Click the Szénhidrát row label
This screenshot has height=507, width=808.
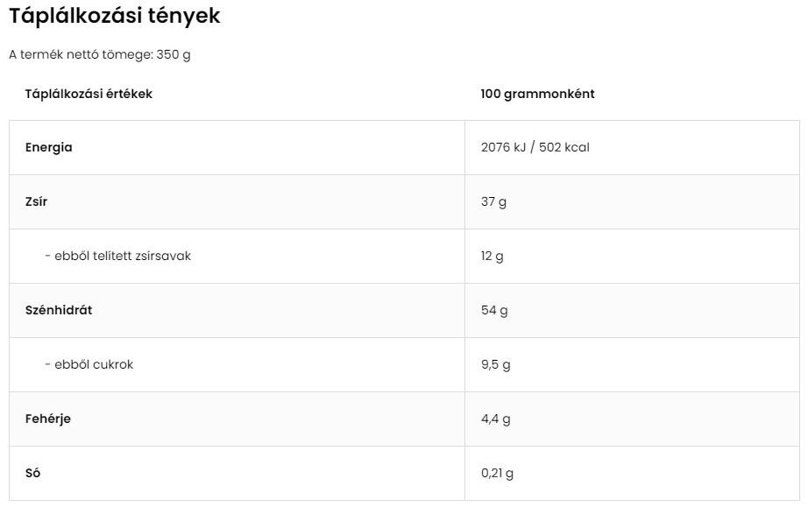(x=59, y=310)
